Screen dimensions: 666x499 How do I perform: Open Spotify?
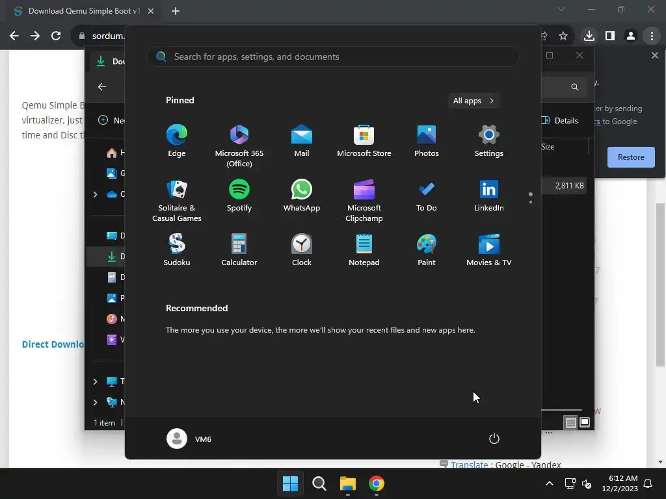click(x=239, y=196)
